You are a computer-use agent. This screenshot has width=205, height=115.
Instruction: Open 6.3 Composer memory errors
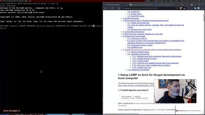[x=140, y=45]
